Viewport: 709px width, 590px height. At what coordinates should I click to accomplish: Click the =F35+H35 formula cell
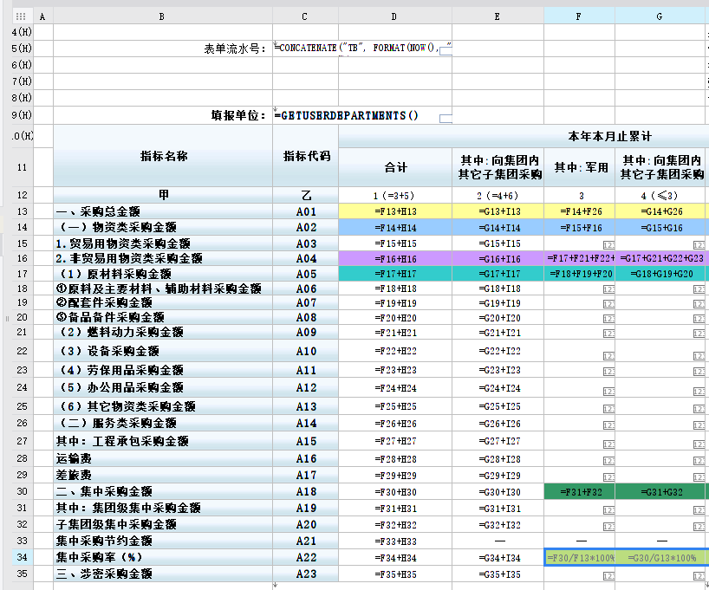395,574
